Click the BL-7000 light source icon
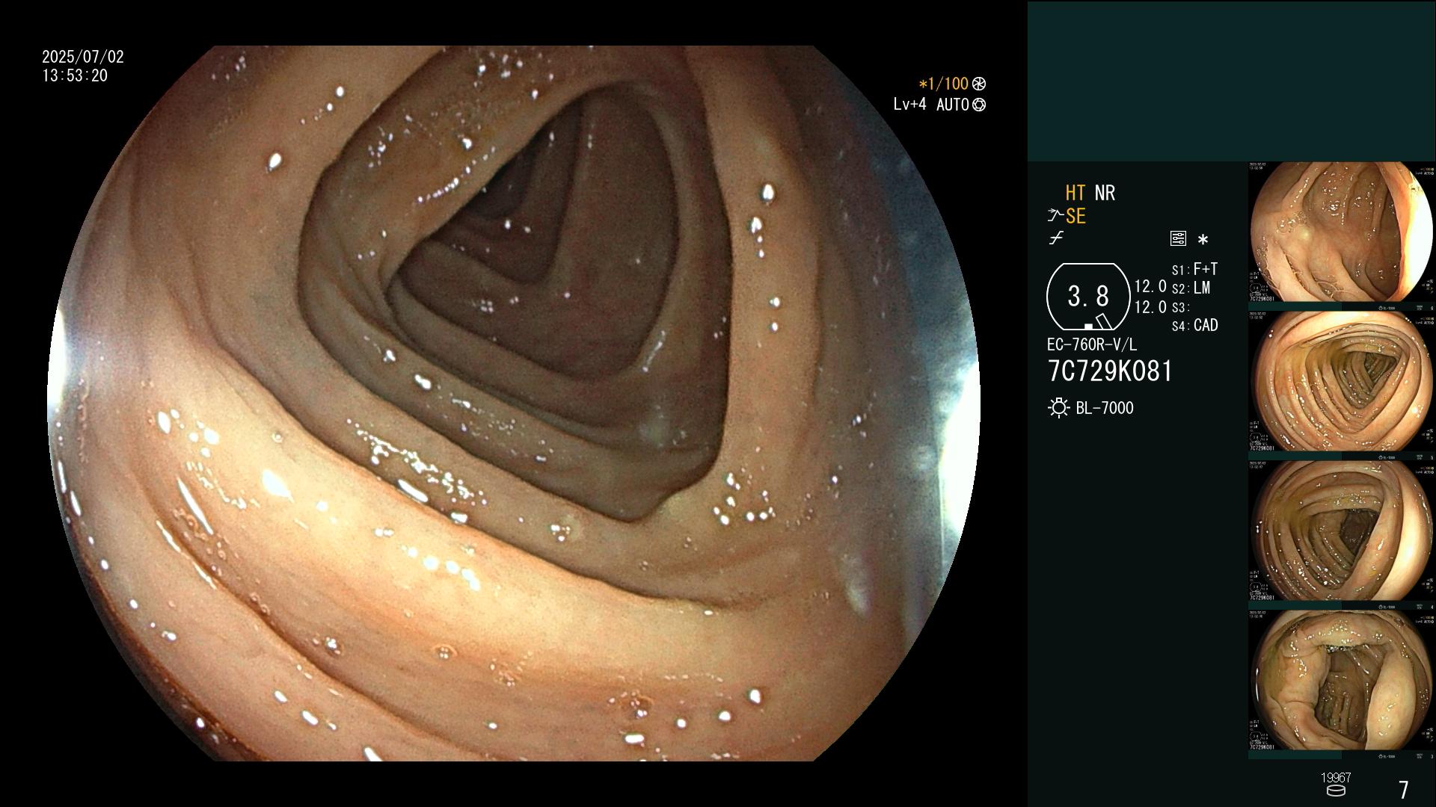The height and width of the screenshot is (807, 1436). [1058, 408]
